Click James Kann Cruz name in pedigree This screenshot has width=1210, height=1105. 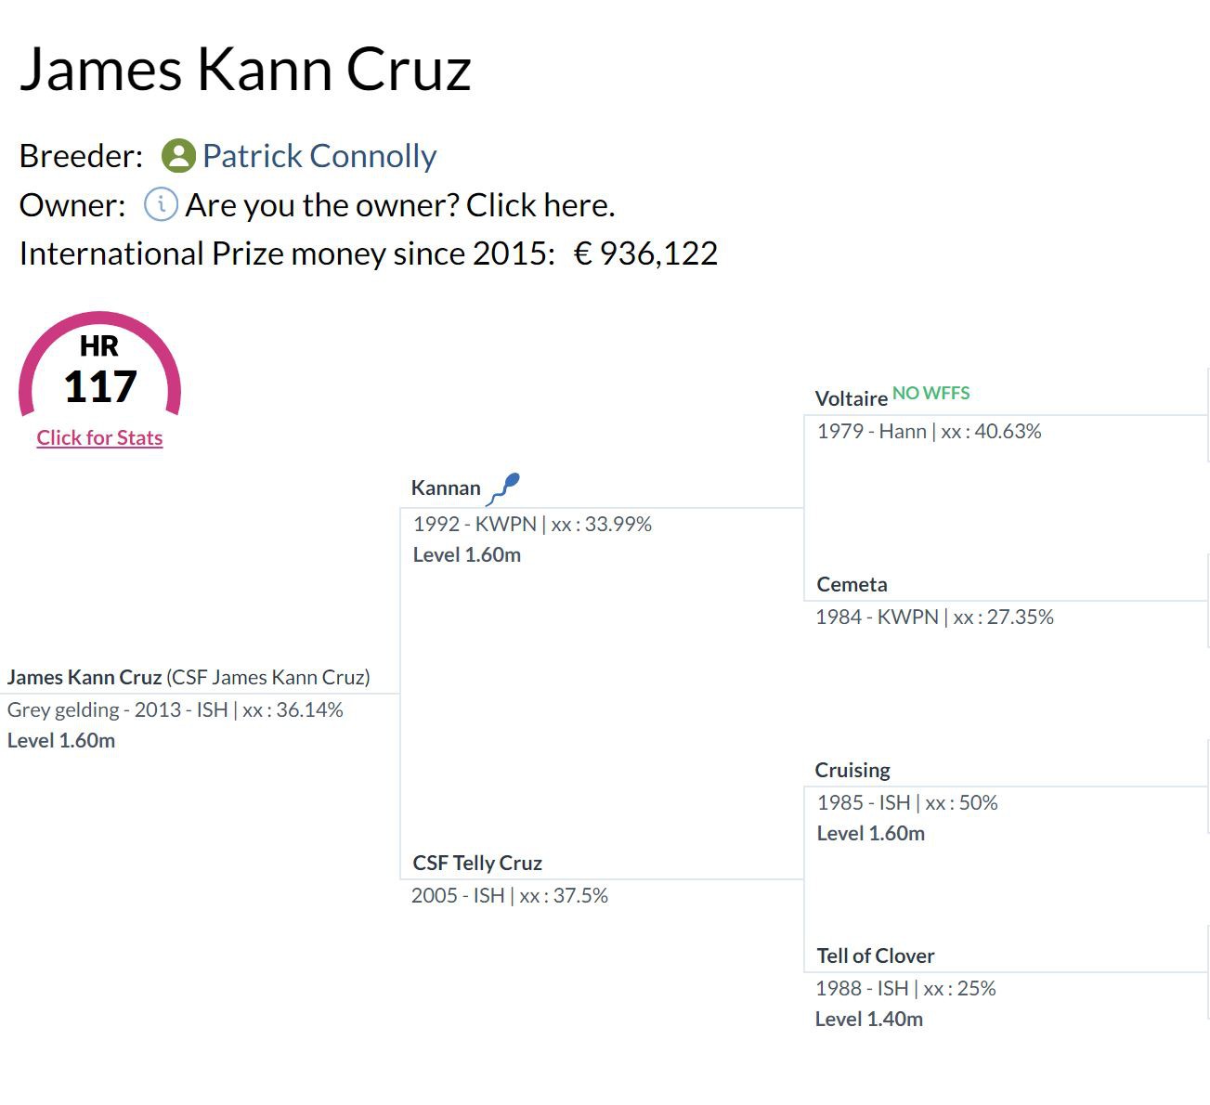(85, 678)
